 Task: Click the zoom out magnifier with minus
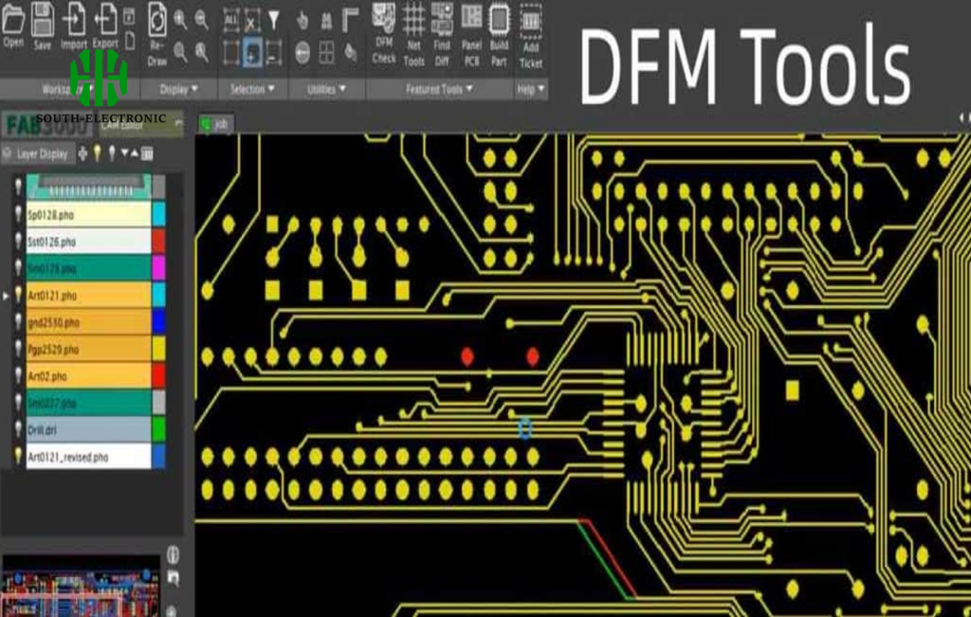pos(201,20)
